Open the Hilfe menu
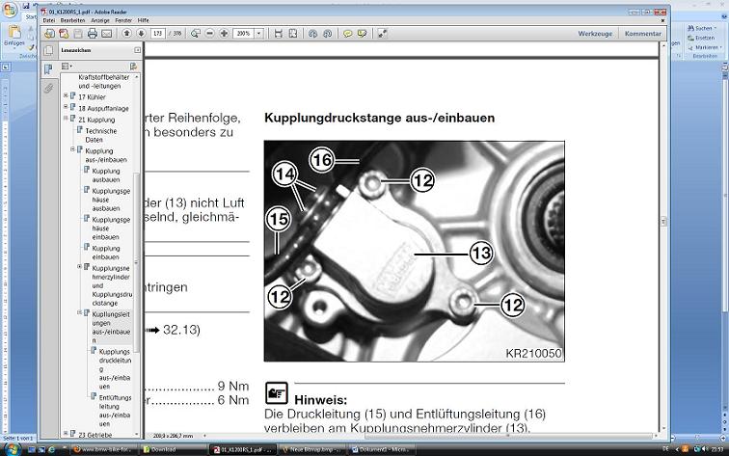The width and height of the screenshot is (729, 456). tap(143, 20)
